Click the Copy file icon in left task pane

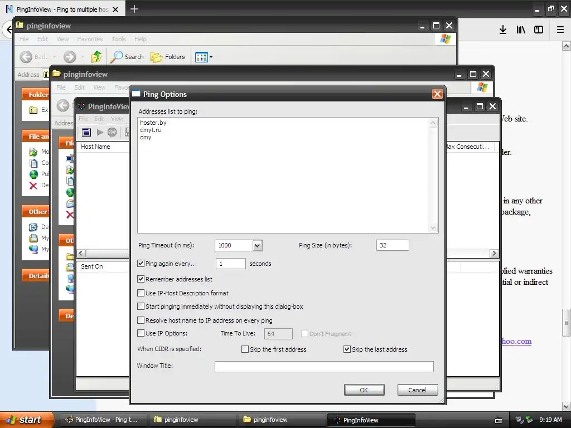point(33,163)
